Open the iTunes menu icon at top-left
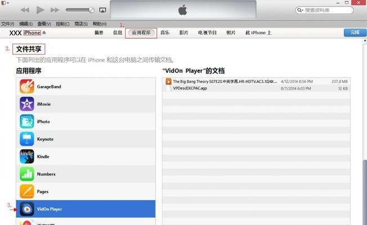Viewport: 367px width, 225px height. click(5, 3)
